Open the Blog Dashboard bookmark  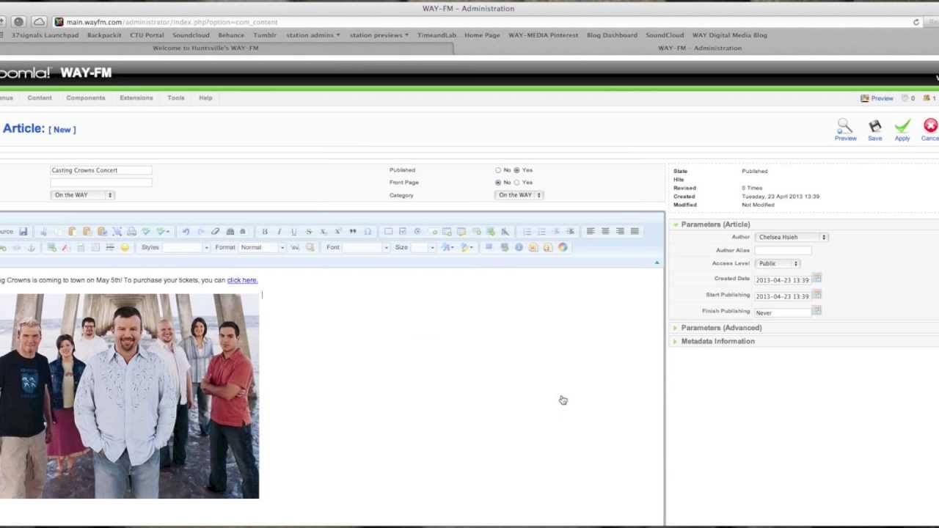pos(612,35)
